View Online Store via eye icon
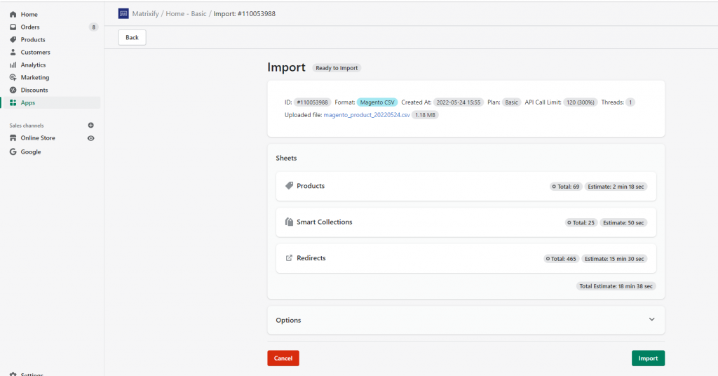Screen dimensions: 718x376 [90, 138]
